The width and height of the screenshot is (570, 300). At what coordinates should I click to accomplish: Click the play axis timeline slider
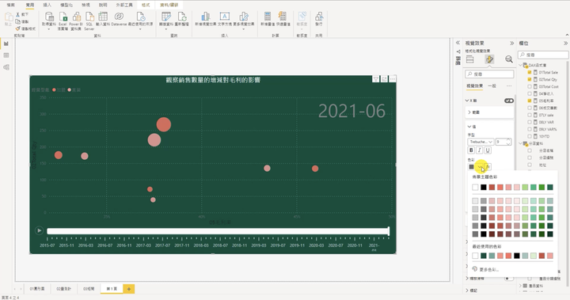pyautogui.click(x=218, y=231)
